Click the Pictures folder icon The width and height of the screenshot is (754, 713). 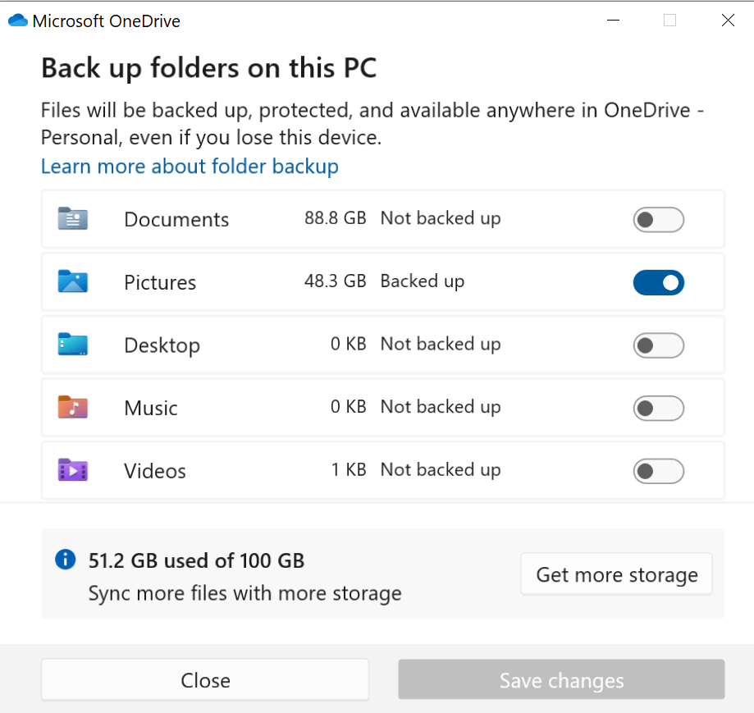[x=73, y=281]
